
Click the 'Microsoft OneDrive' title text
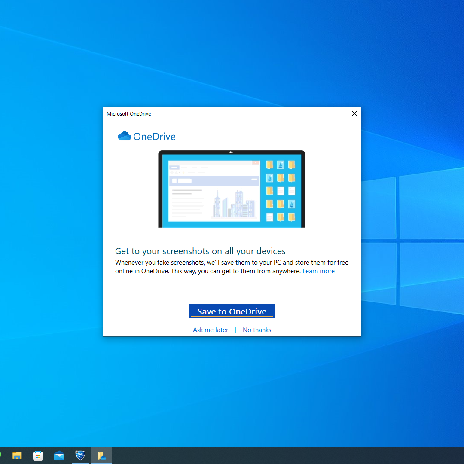[x=129, y=113]
